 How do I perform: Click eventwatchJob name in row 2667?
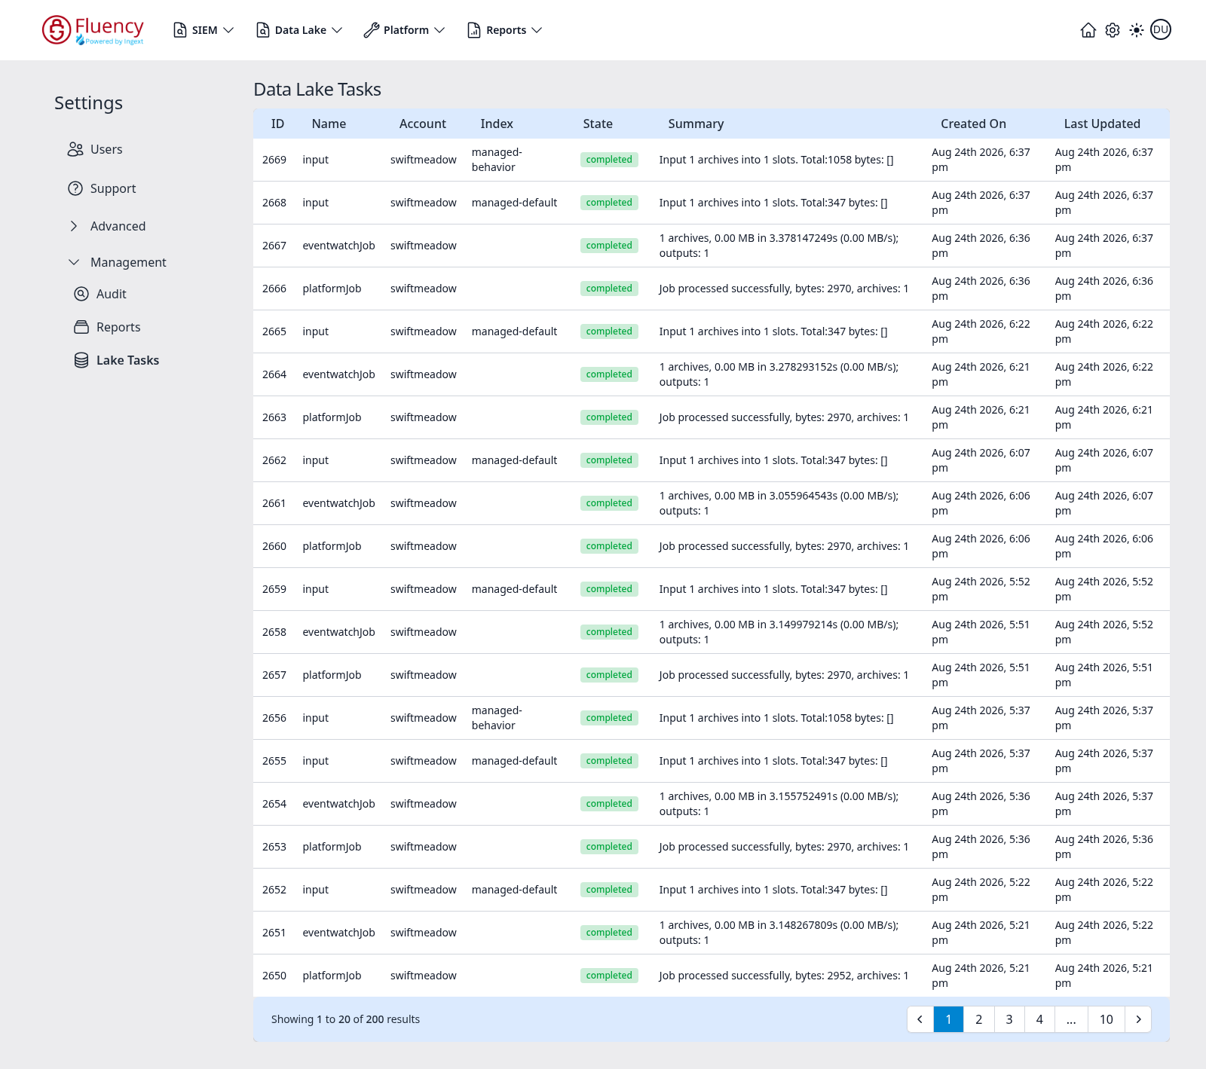point(338,246)
